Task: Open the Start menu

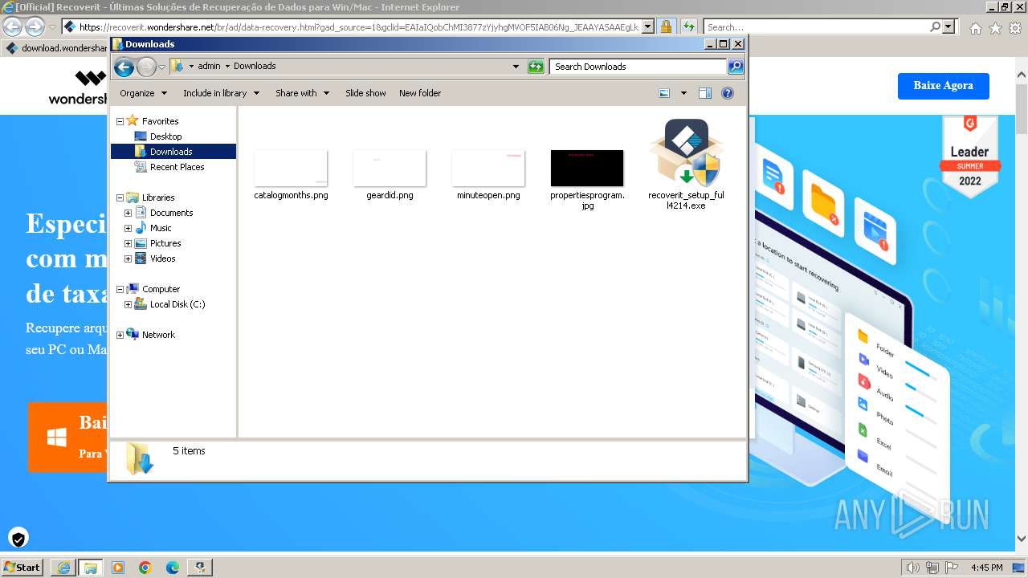Action: tap(22, 568)
